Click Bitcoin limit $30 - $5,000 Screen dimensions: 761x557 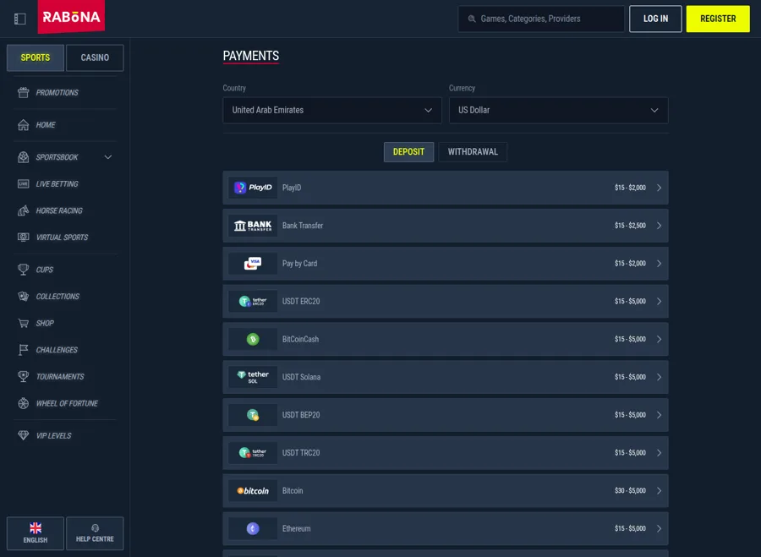coord(630,490)
